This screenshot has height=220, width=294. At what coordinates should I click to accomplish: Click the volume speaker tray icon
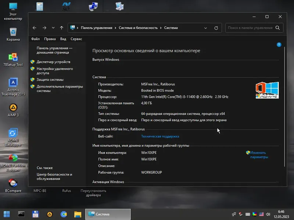point(268,214)
